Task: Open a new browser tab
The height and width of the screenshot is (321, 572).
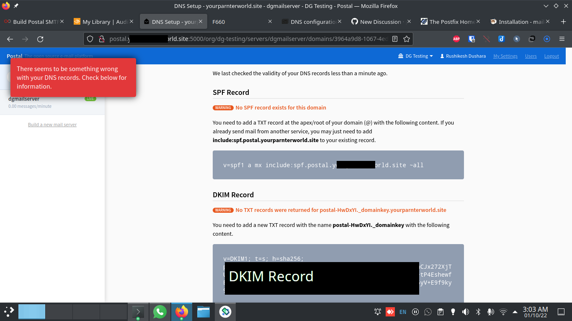Action: (563, 22)
